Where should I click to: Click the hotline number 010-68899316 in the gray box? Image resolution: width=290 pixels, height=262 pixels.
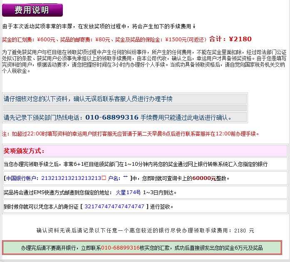[x=112, y=117]
